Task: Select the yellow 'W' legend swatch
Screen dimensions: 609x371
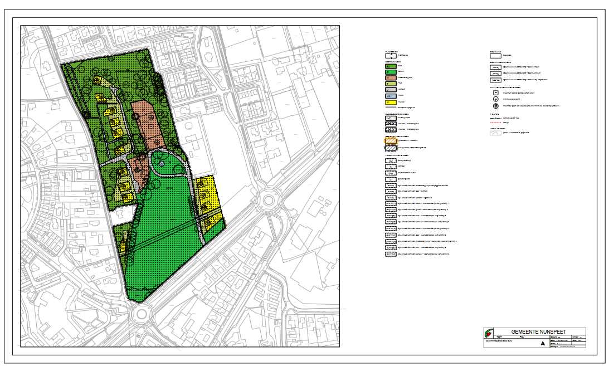Action: pyautogui.click(x=390, y=102)
